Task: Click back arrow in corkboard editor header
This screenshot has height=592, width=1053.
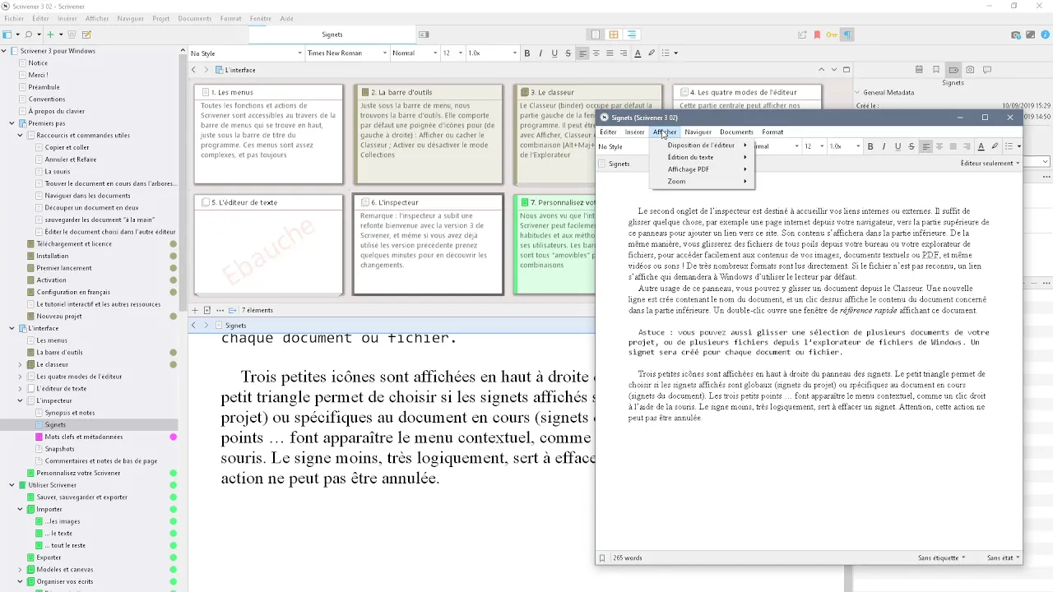Action: [x=194, y=70]
